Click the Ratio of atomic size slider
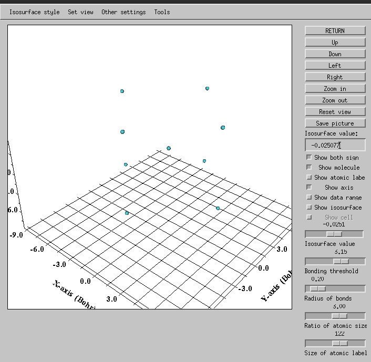The width and height of the screenshot is (371, 362). (335, 316)
